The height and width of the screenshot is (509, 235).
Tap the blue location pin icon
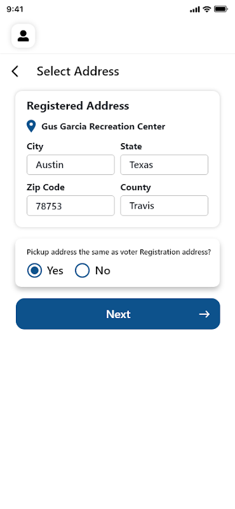click(31, 126)
